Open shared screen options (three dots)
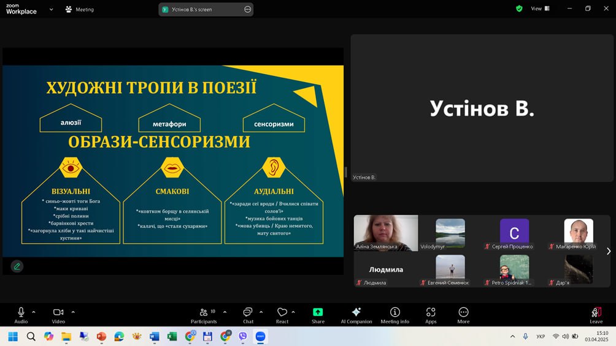Viewport: 616px width, 346px height. click(247, 9)
